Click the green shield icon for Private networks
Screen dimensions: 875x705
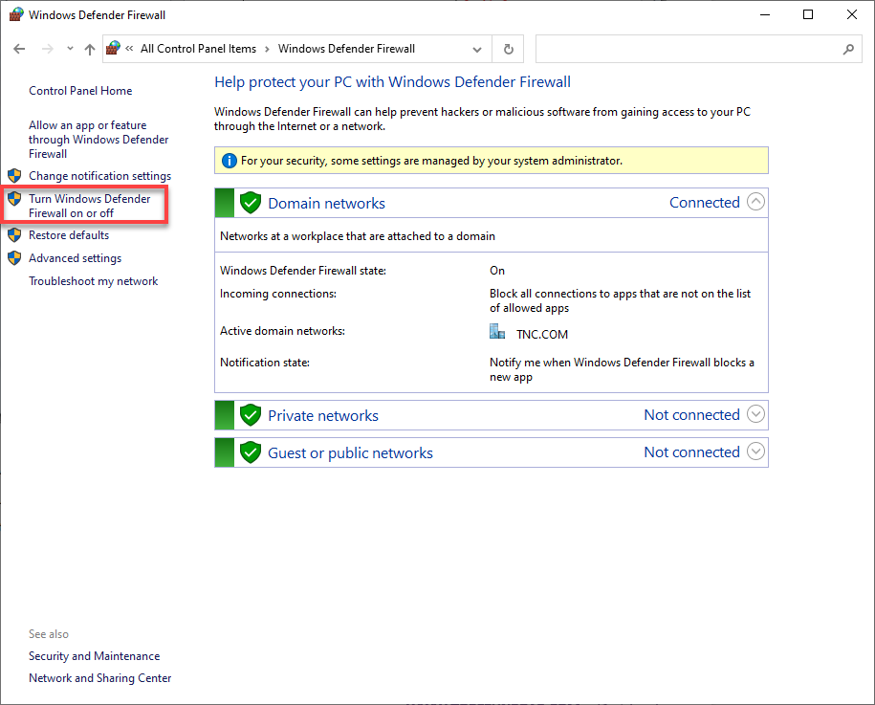251,415
